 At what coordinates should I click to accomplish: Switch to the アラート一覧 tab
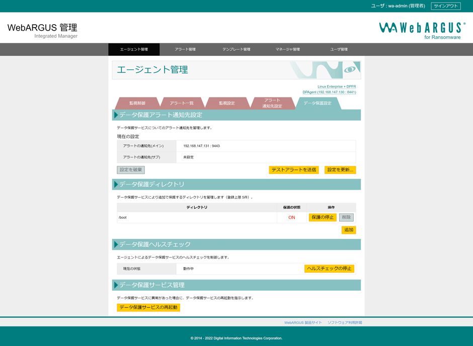(182, 103)
